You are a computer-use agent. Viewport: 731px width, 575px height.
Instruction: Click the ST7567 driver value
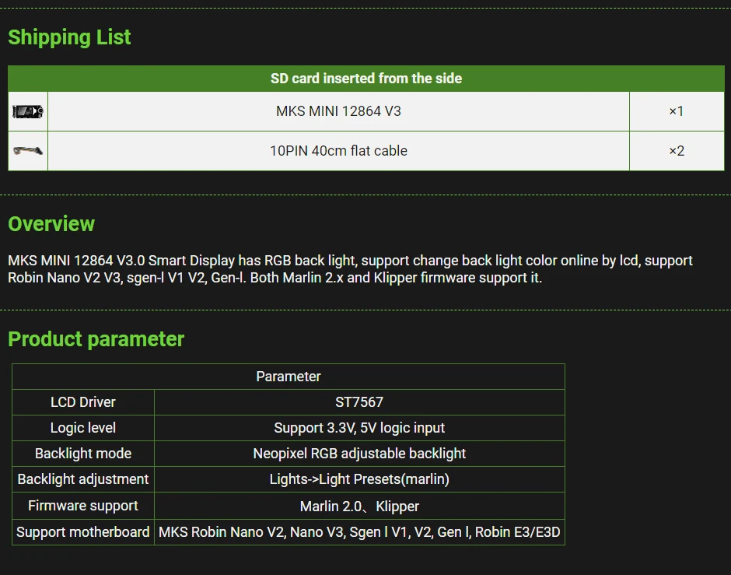pos(359,402)
